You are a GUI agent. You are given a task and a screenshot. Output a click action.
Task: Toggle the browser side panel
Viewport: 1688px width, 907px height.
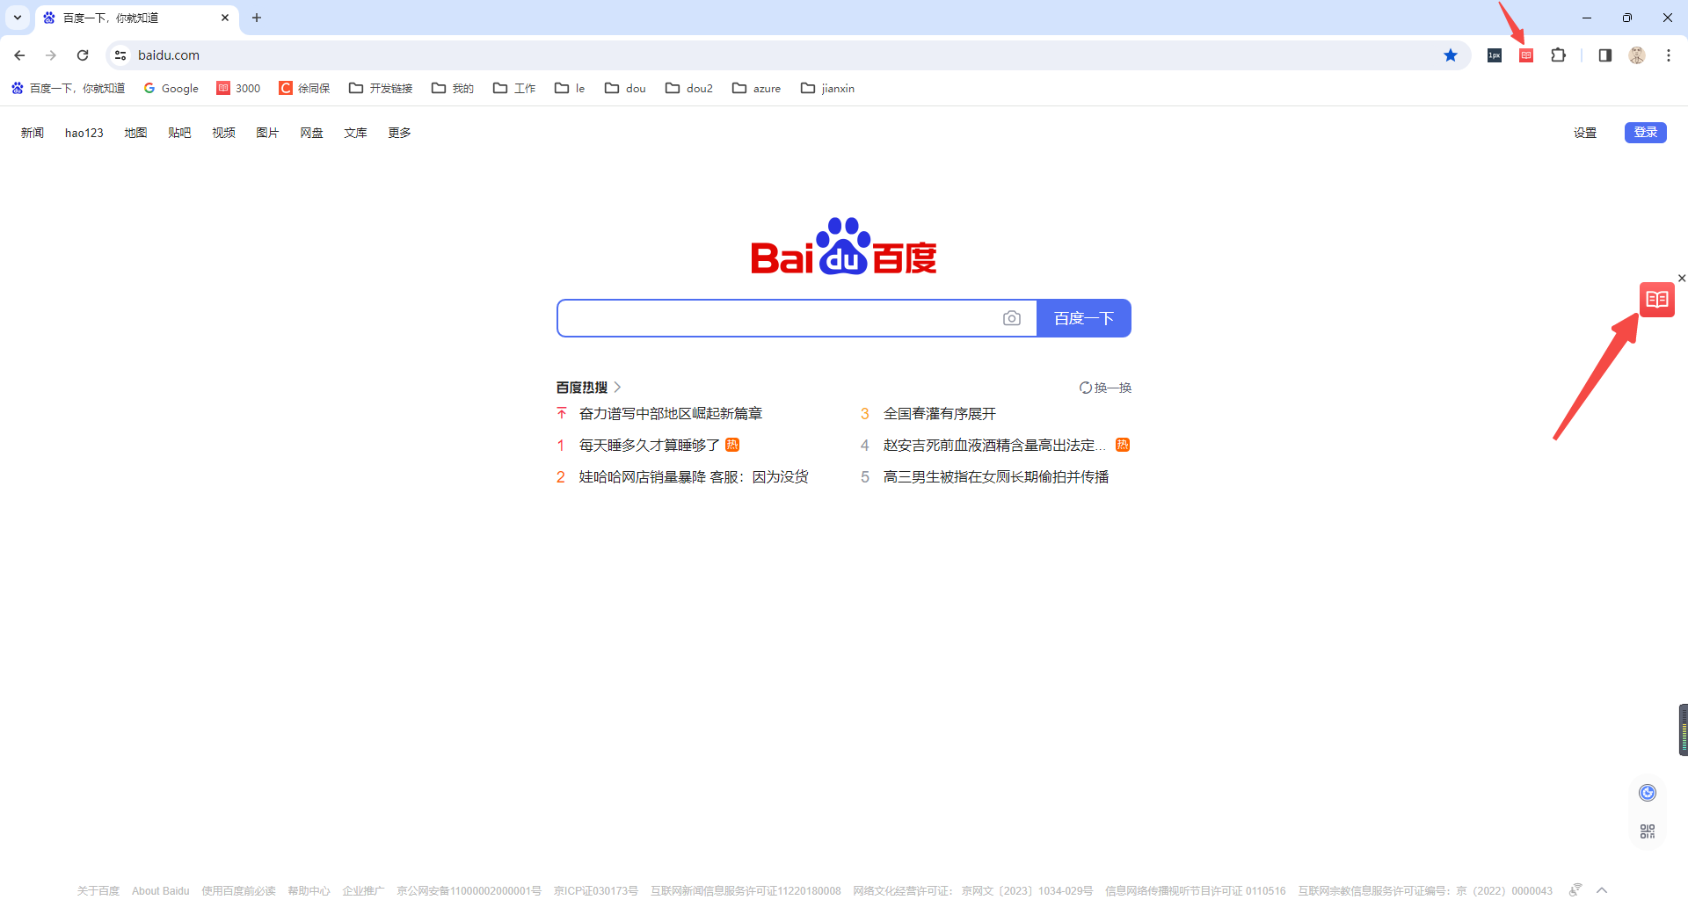(x=1605, y=55)
